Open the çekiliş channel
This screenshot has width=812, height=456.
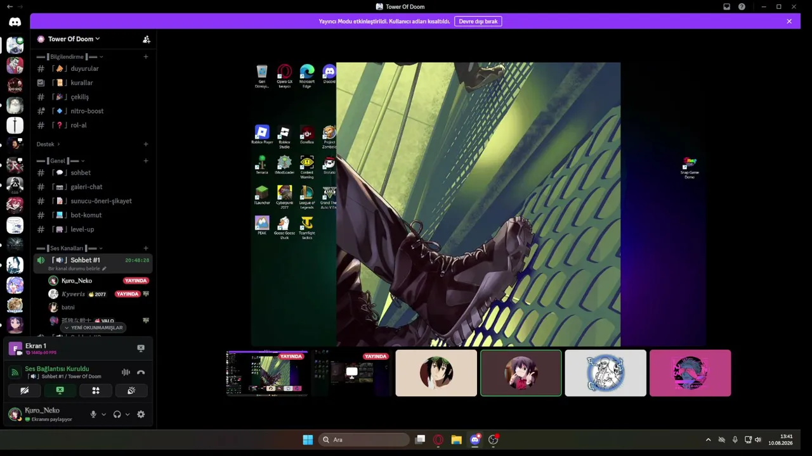point(93,97)
